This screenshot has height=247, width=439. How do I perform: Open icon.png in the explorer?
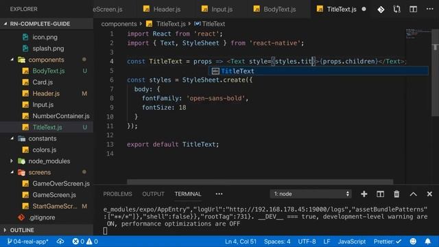click(45, 37)
